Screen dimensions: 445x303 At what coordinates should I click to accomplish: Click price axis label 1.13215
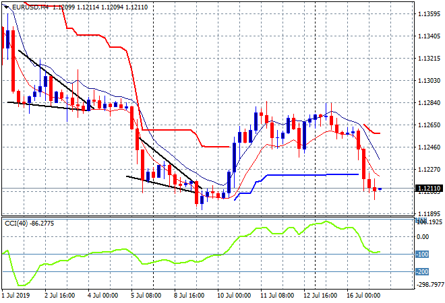point(429,59)
